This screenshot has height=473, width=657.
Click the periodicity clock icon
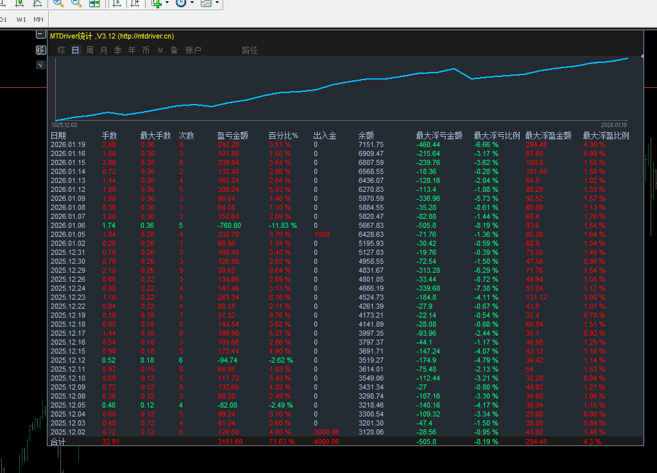[x=181, y=4]
